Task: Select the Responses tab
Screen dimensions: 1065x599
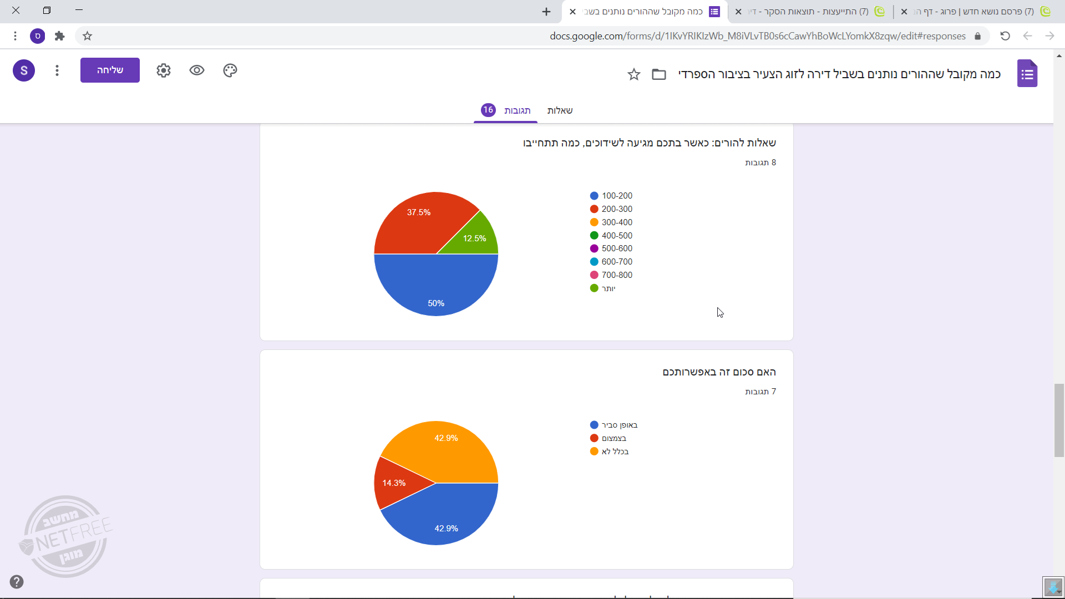Action: (x=517, y=110)
